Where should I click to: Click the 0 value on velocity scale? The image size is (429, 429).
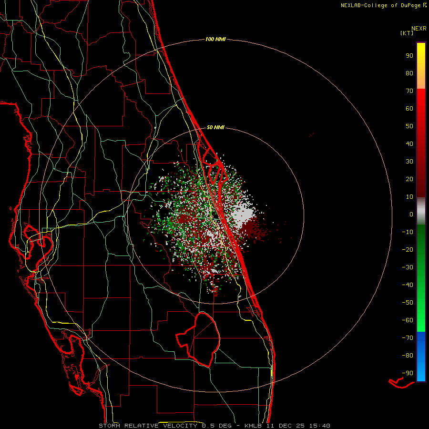click(411, 214)
